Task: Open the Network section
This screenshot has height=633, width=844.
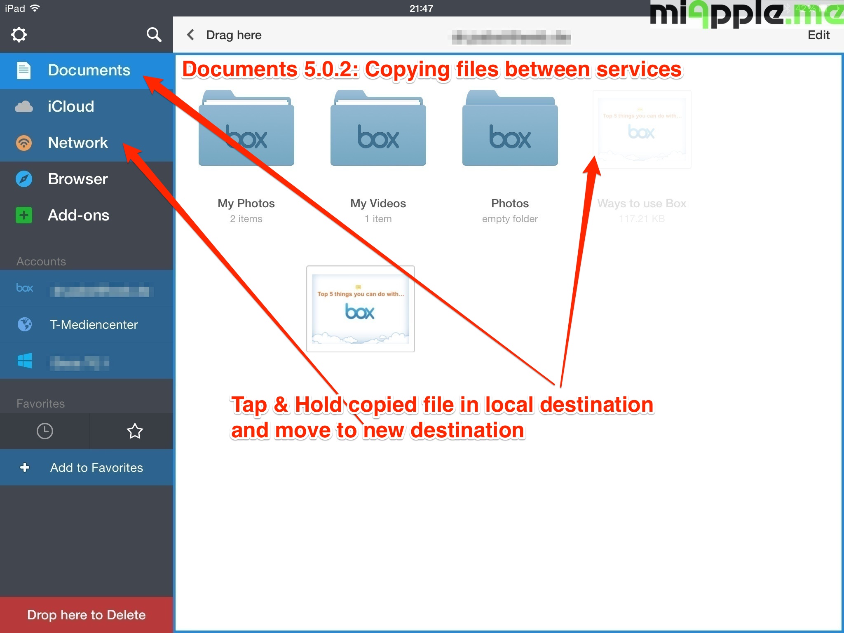Action: click(x=77, y=143)
